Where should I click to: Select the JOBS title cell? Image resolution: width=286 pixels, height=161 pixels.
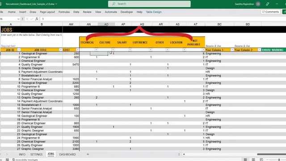click(x=31, y=30)
